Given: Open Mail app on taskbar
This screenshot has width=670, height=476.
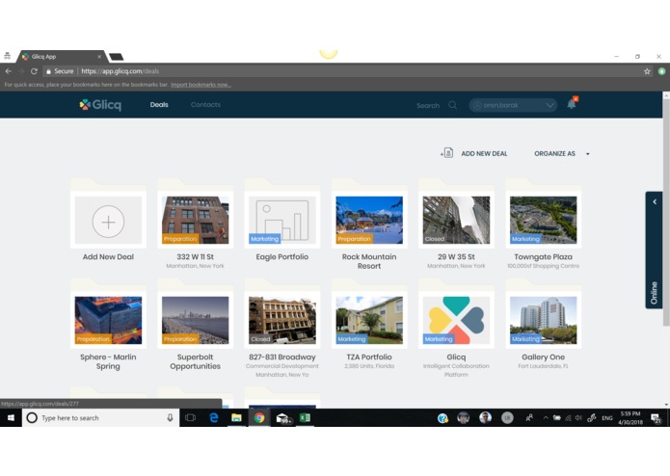Looking at the screenshot, I should pyautogui.click(x=283, y=418).
